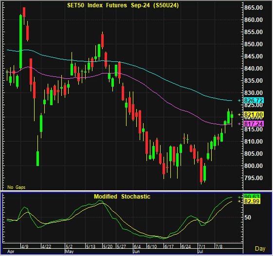
Task: Click the cyan arrow beside 826.72
Action: coord(239,100)
